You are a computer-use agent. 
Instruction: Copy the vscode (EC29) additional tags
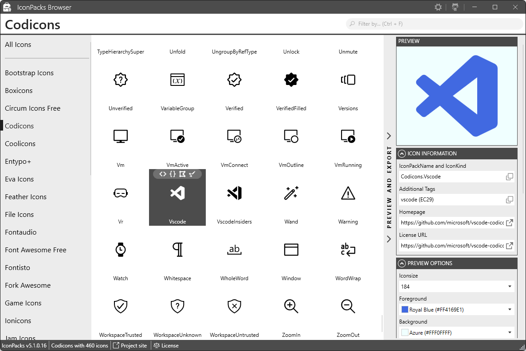click(x=509, y=200)
